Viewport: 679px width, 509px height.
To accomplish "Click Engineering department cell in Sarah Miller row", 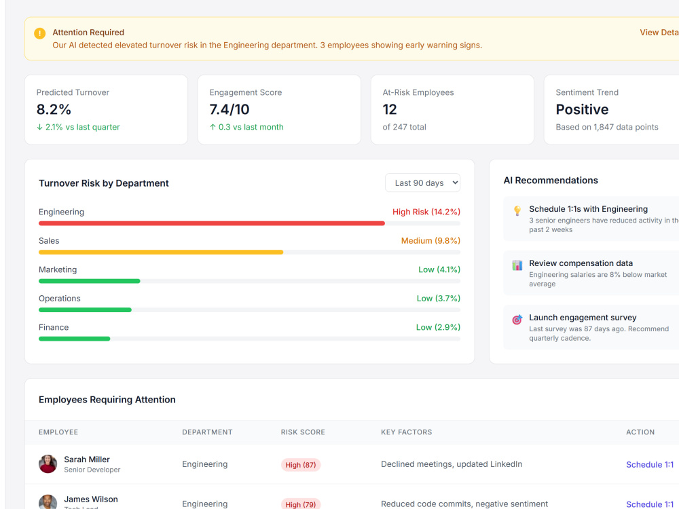I will click(204, 464).
